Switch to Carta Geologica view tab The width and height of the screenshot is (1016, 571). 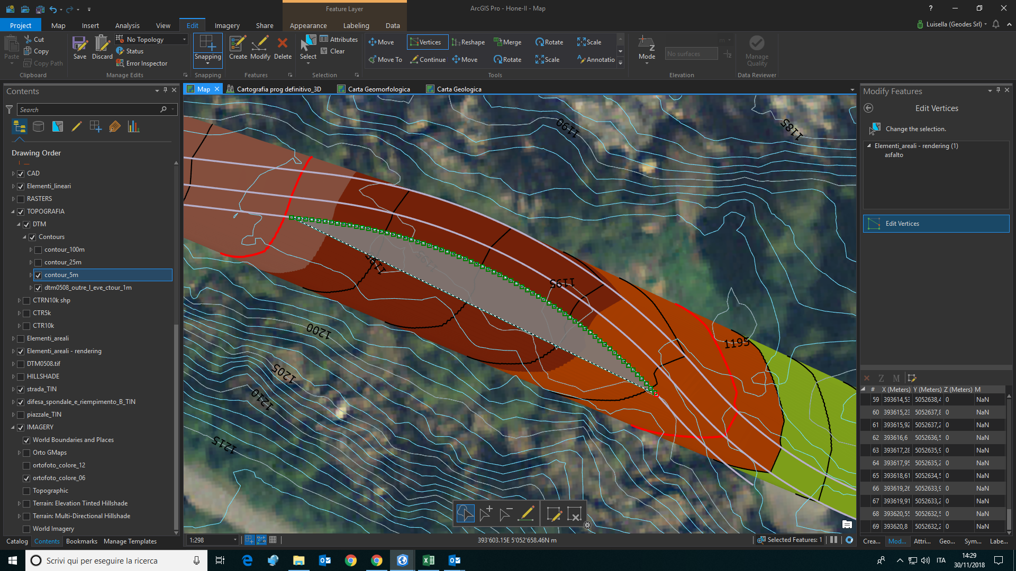point(459,89)
